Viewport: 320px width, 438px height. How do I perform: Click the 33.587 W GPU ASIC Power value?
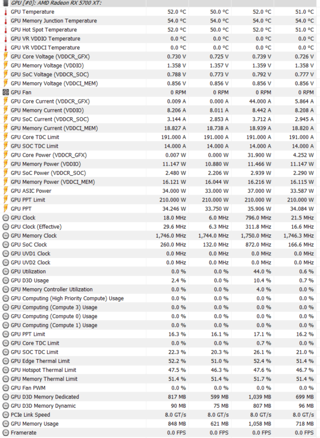pos(302,191)
